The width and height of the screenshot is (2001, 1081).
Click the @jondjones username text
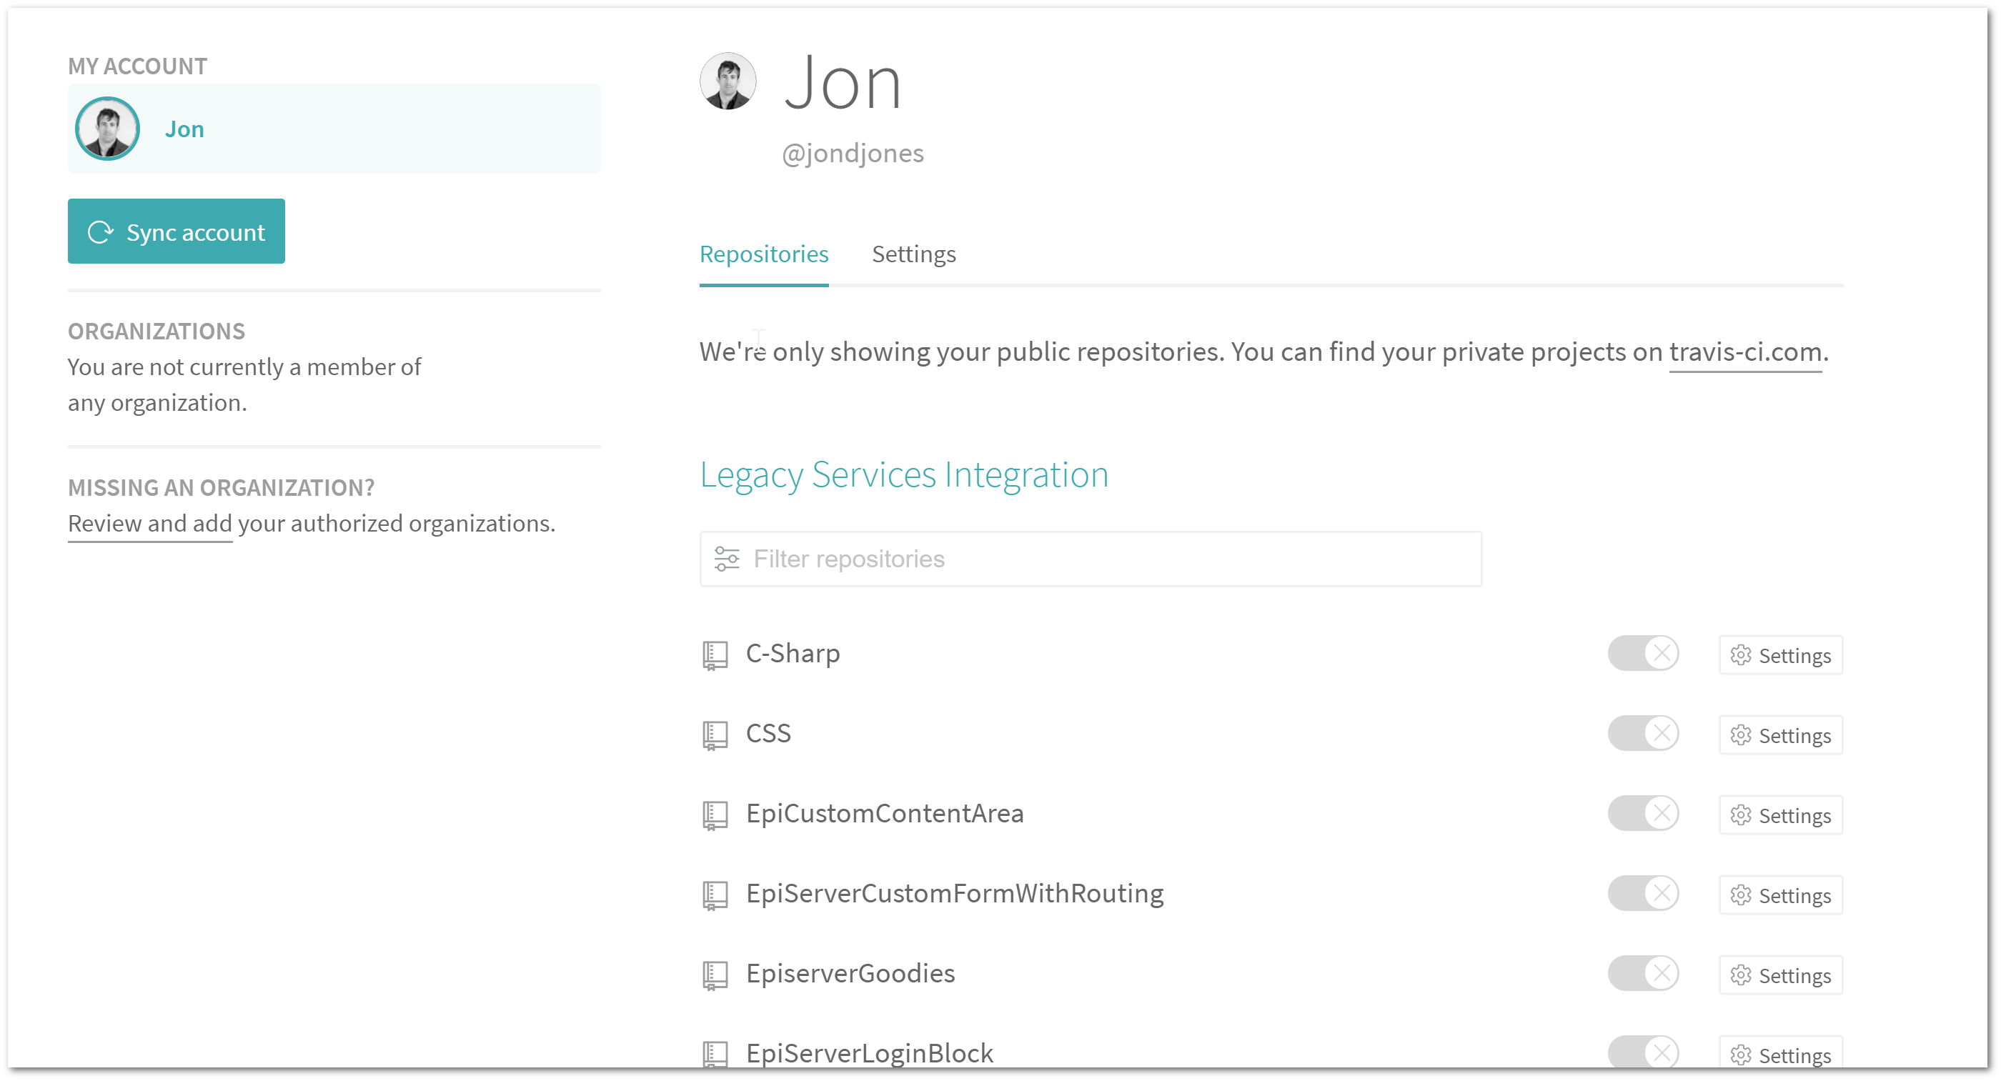[x=852, y=153]
